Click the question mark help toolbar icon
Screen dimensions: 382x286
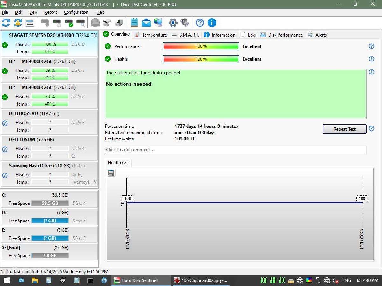[200, 23]
